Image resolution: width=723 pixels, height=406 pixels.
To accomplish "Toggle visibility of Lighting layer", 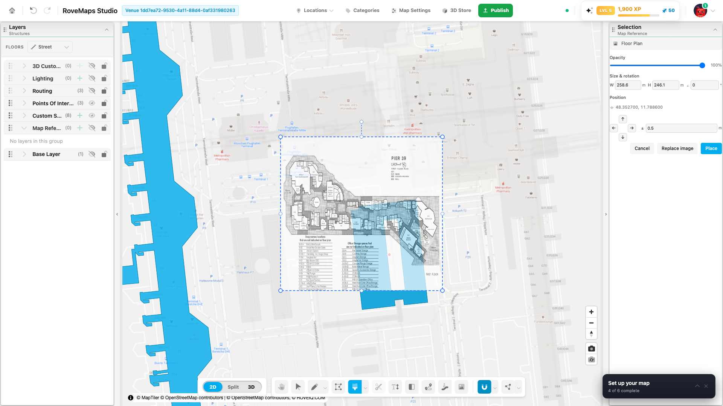I will [92, 78].
